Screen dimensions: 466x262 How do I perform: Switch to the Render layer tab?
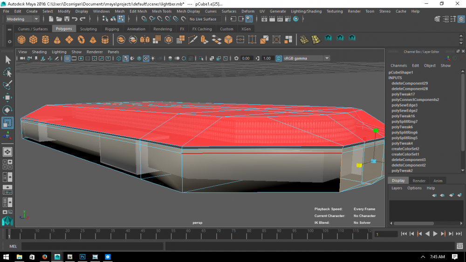(419, 181)
